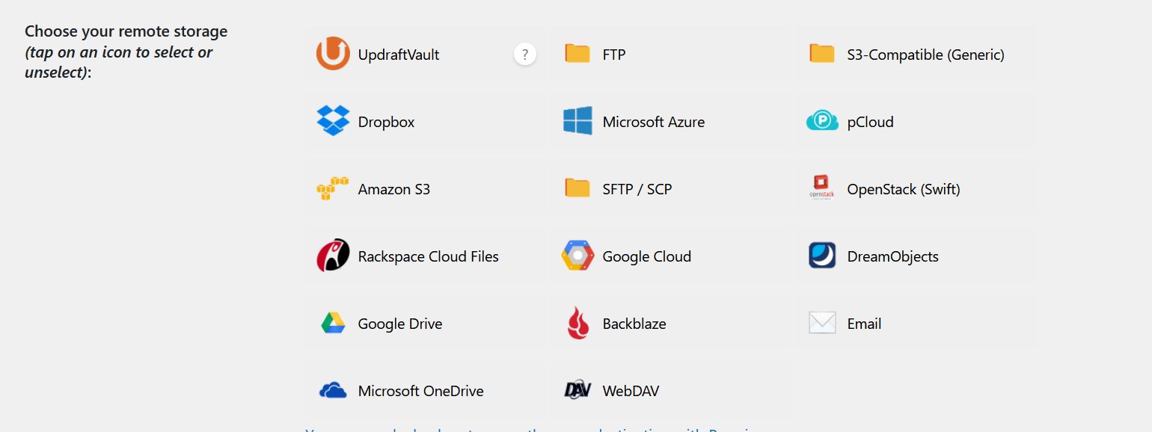1152x432 pixels.
Task: Select FTP as remote storage
Action: pyautogui.click(x=613, y=55)
